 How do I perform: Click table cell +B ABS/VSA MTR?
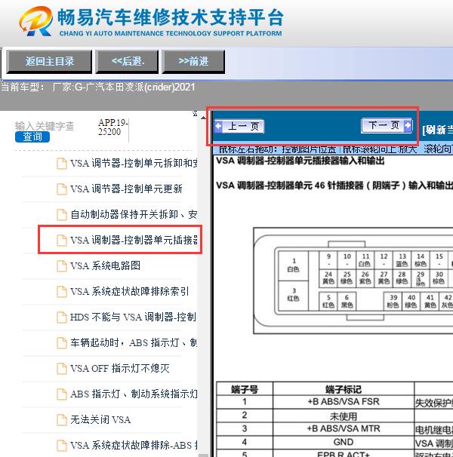pyautogui.click(x=344, y=428)
